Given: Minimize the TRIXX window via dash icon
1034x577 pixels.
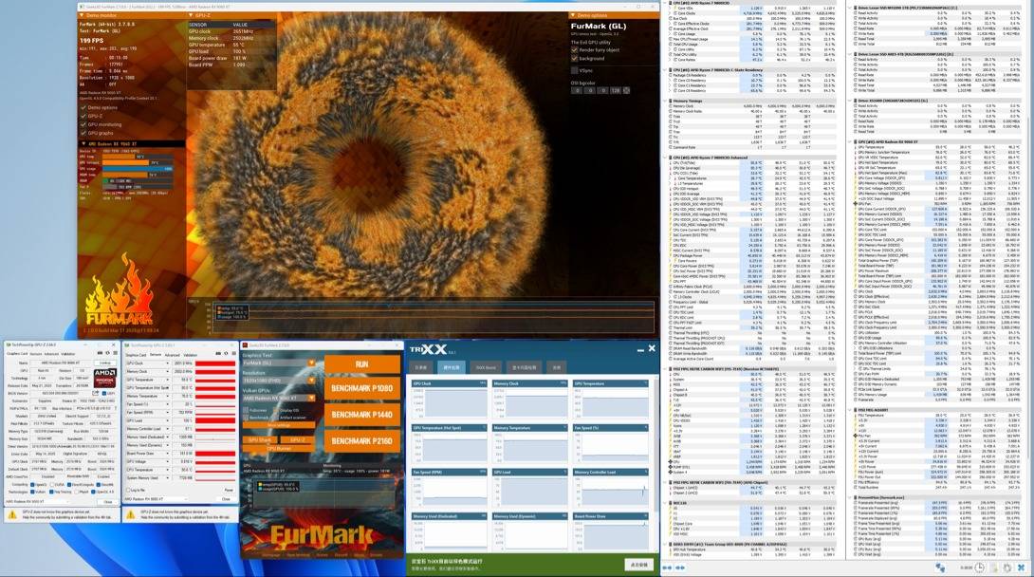Looking at the screenshot, I should click(640, 349).
